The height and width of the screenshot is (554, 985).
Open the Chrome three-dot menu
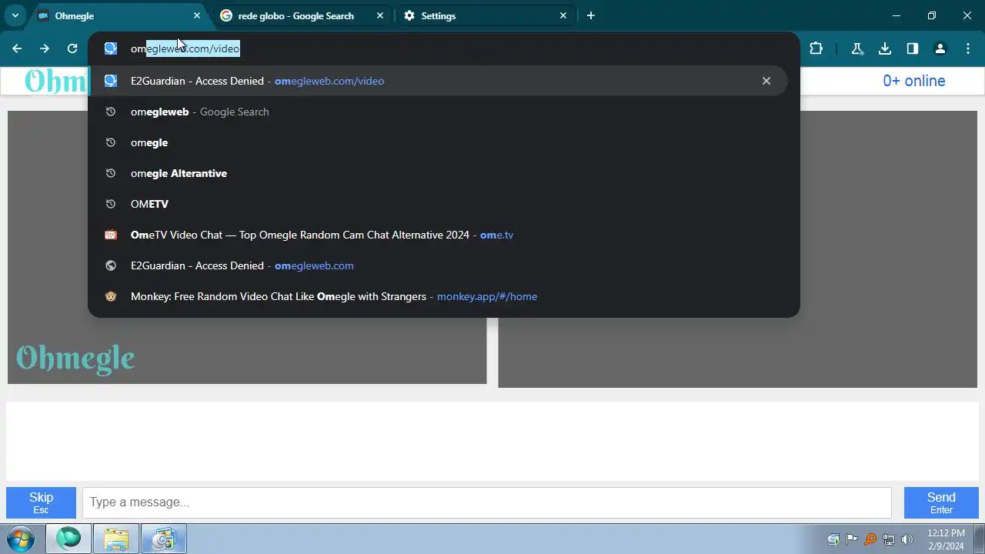968,48
